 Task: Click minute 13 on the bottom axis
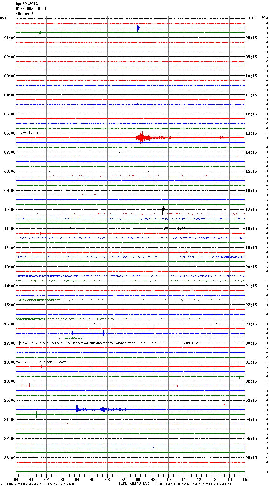click(x=214, y=479)
